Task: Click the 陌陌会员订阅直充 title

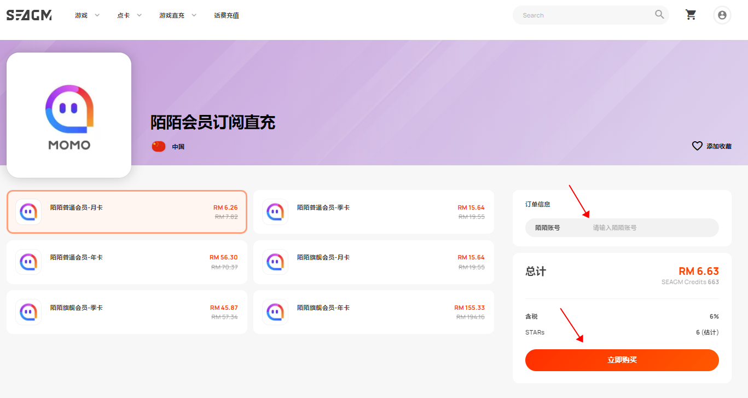Action: 213,123
